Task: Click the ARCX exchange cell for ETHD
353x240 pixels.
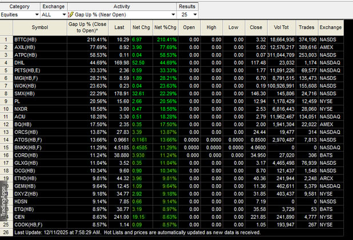Action: coord(326,178)
